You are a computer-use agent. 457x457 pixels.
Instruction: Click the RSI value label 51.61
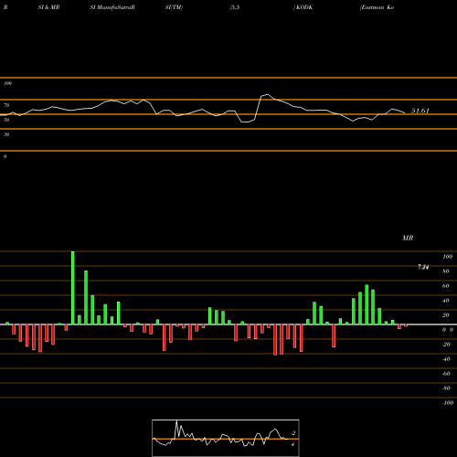tap(420, 111)
